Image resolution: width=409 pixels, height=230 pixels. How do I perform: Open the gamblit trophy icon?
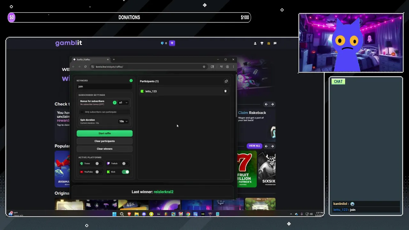[x=262, y=43]
